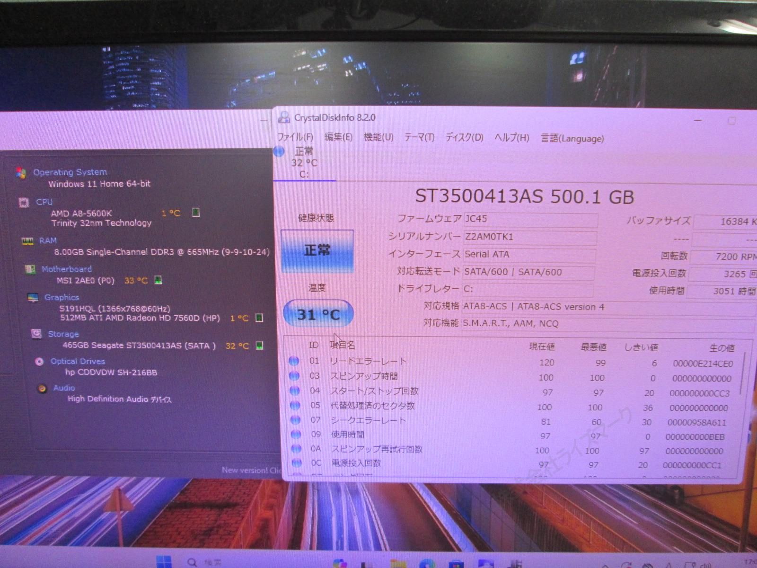Screen dimensions: 757x568
Task: Click the blue status dot for attribute 04
Action: 295,390
